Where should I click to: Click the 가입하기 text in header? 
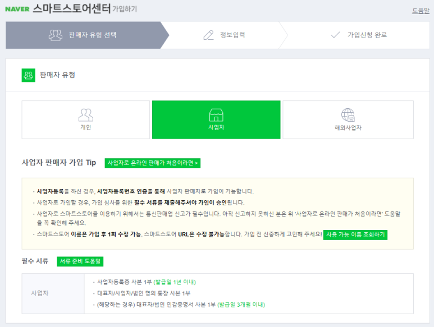pyautogui.click(x=125, y=9)
